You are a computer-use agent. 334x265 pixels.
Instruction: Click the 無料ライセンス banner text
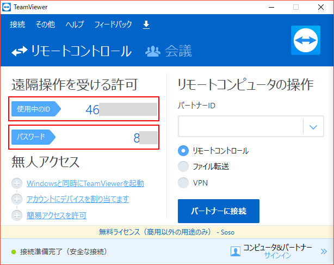[166, 232]
